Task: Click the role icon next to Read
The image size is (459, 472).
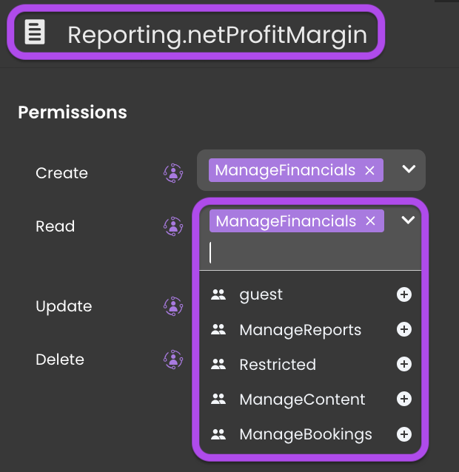Action: pyautogui.click(x=173, y=226)
